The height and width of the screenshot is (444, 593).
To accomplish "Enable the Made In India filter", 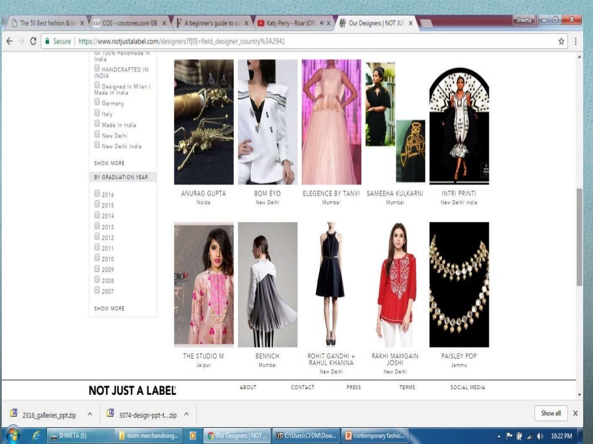I will click(x=97, y=124).
